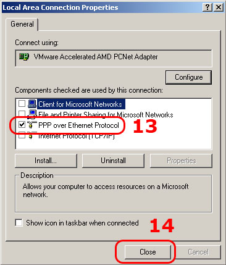Select the Client for Microsoft Networks entry

coord(81,104)
